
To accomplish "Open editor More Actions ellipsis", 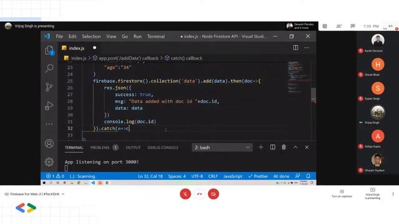I will (307, 48).
